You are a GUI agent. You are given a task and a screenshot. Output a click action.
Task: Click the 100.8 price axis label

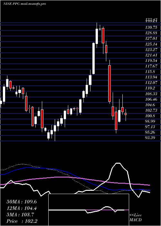(150, 116)
